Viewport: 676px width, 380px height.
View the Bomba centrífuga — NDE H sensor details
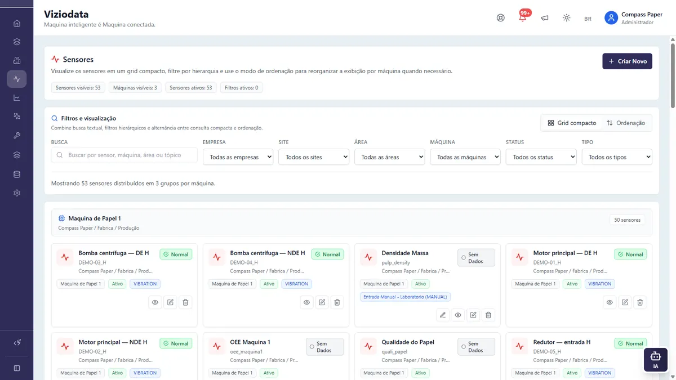click(306, 302)
